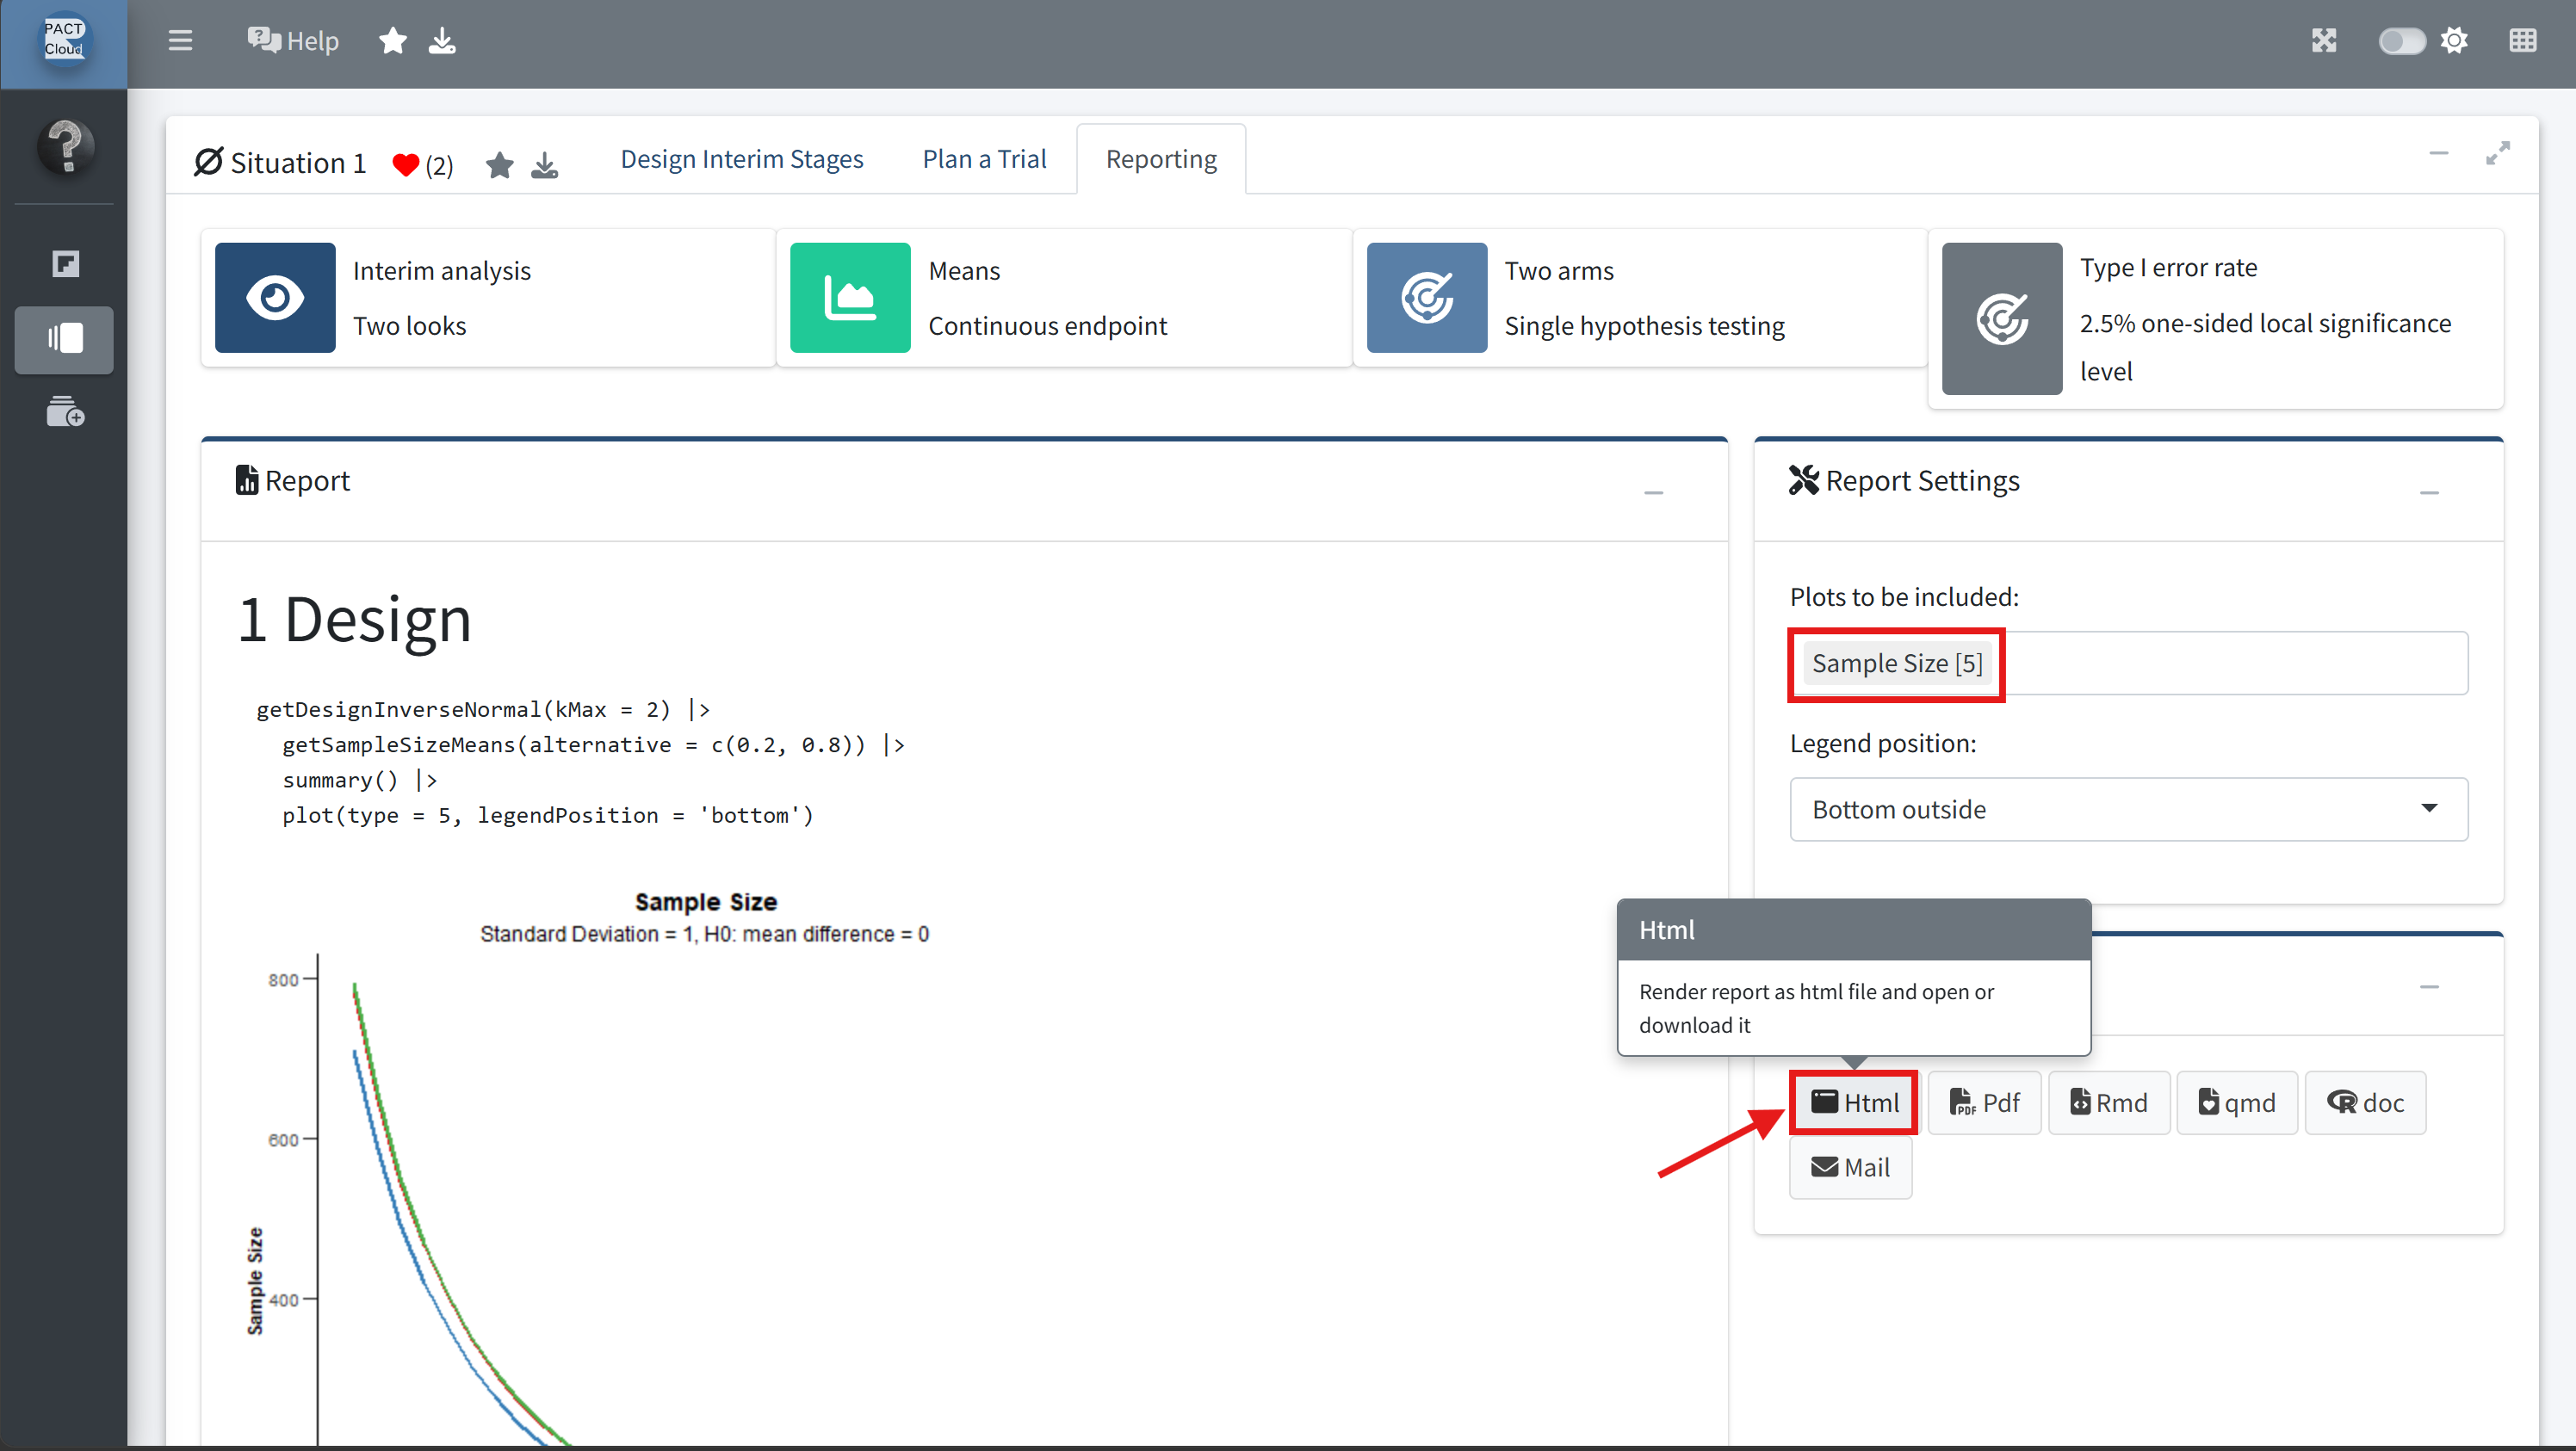
Task: Toggle the dark mode switch
Action: click(2402, 41)
